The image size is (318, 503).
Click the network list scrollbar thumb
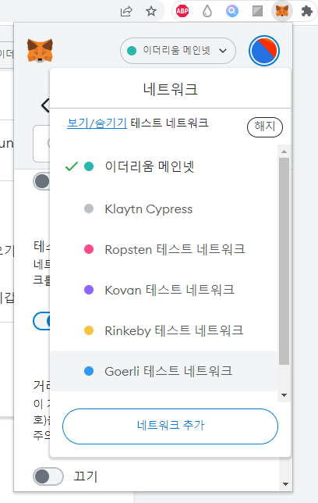pyautogui.click(x=284, y=261)
